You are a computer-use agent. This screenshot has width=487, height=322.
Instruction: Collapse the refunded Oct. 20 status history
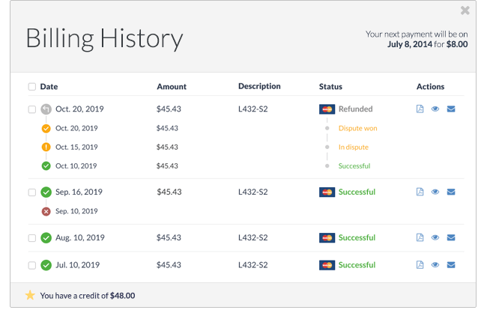46,109
